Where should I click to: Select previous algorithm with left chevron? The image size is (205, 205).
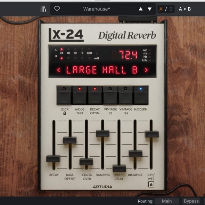(x=59, y=70)
